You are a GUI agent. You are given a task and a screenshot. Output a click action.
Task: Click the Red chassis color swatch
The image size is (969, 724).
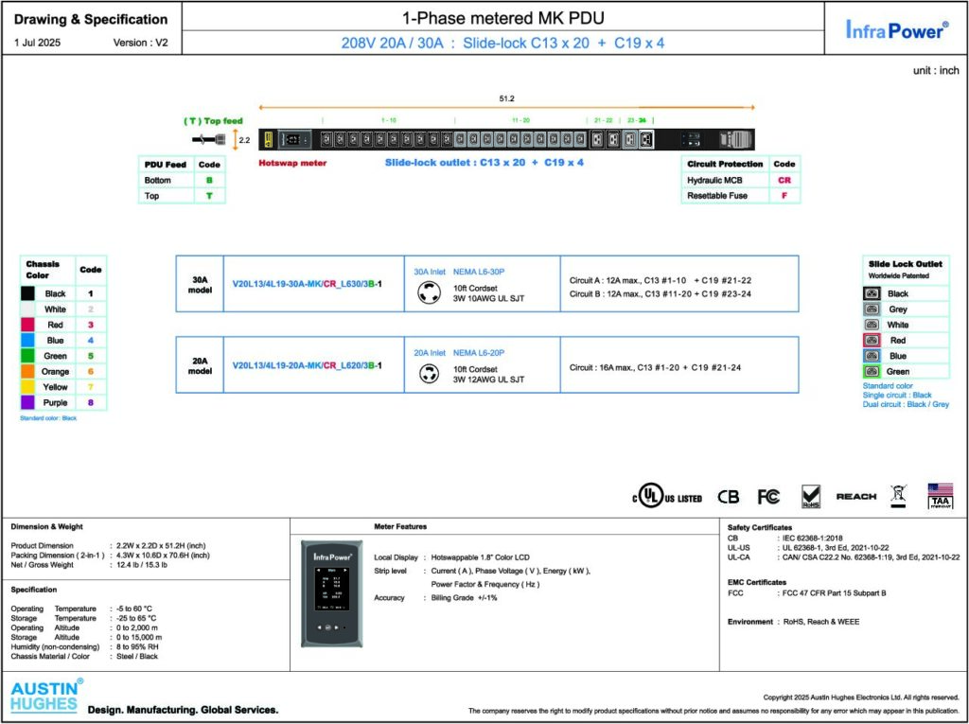(x=27, y=325)
